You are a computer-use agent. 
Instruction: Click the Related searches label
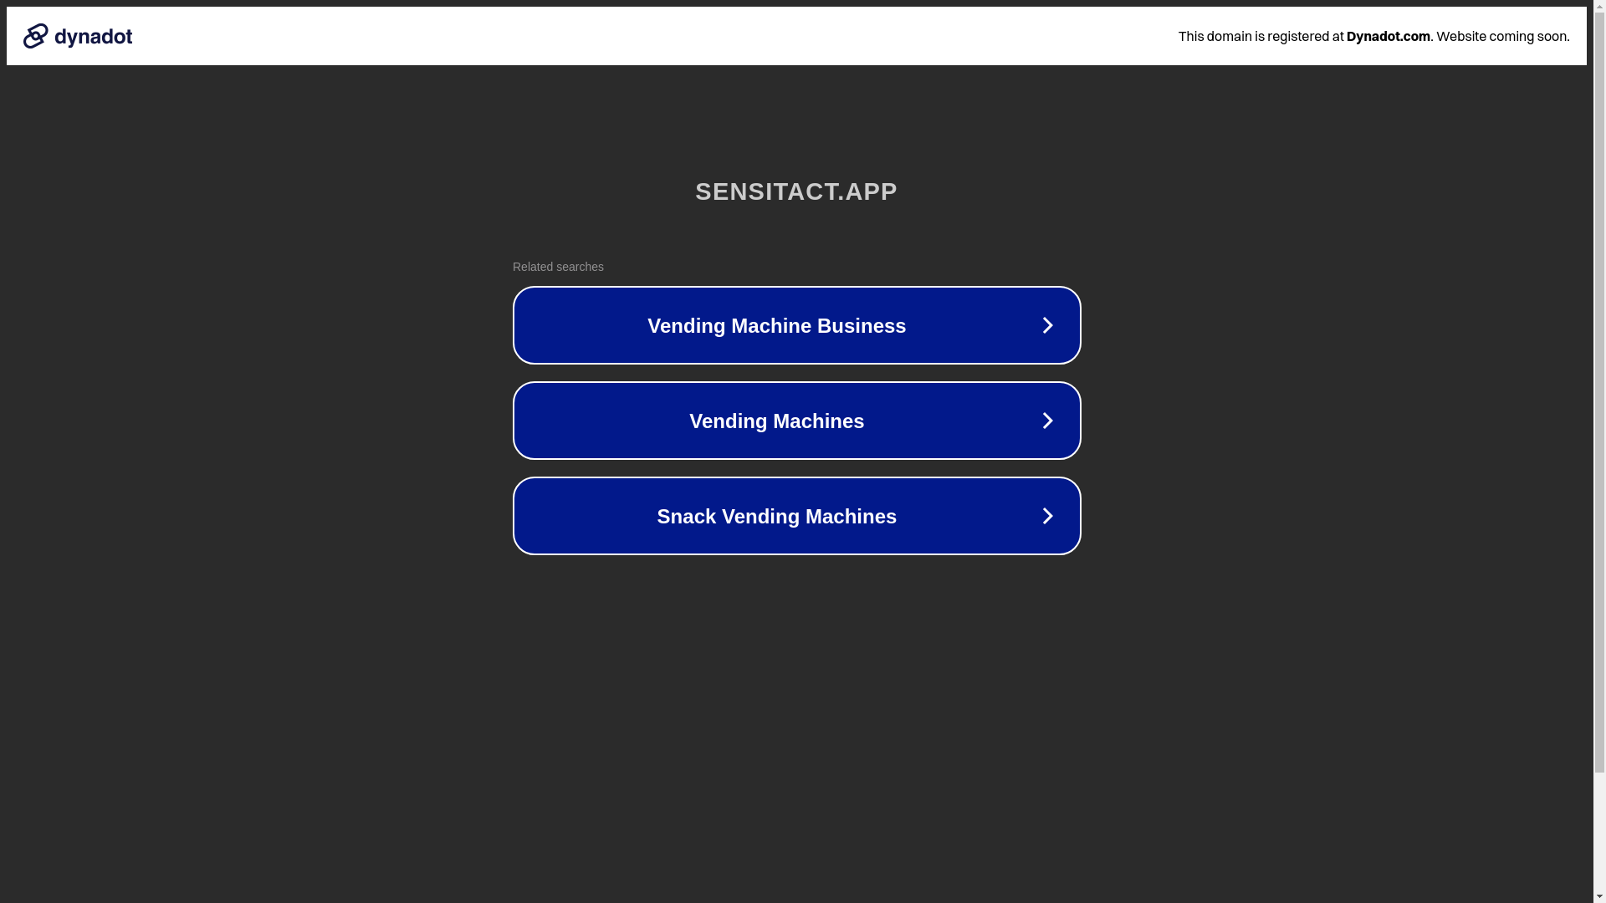(x=558, y=267)
